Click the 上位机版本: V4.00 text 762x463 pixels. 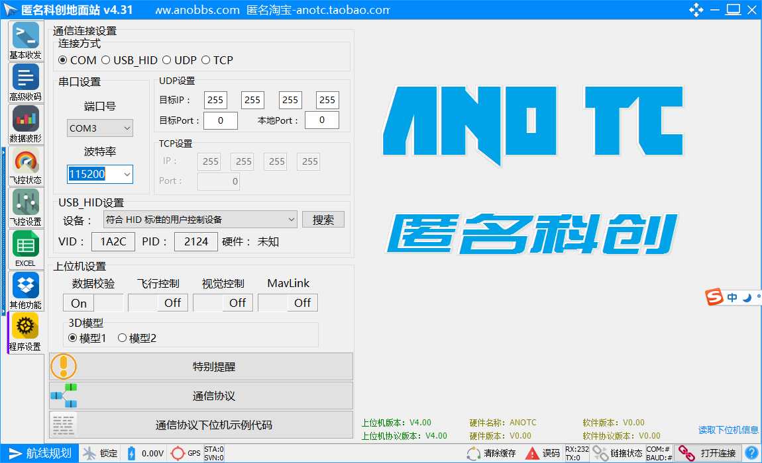pos(396,422)
